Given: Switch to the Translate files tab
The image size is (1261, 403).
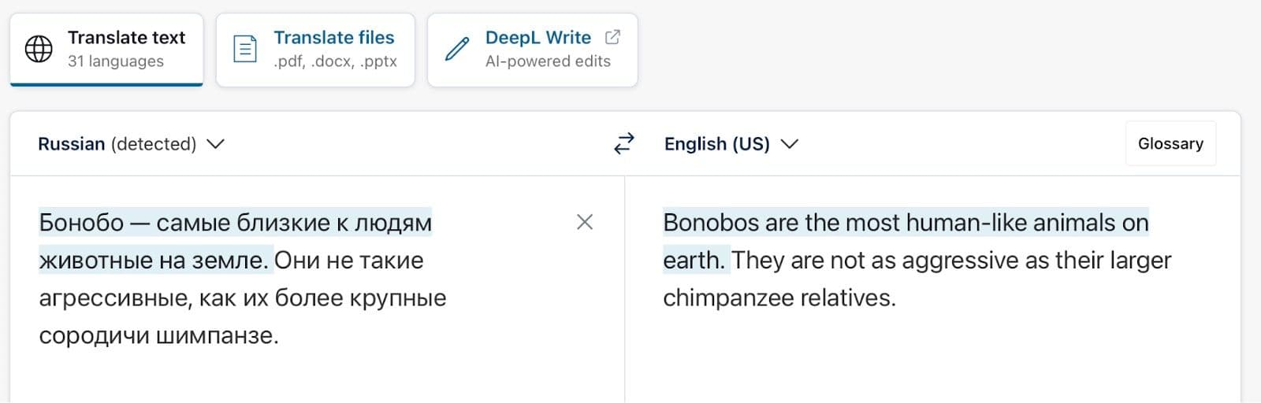Looking at the screenshot, I should point(315,49).
